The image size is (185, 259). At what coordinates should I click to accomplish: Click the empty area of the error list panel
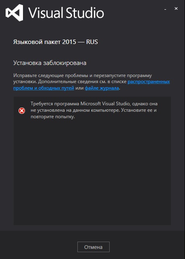coord(92,172)
